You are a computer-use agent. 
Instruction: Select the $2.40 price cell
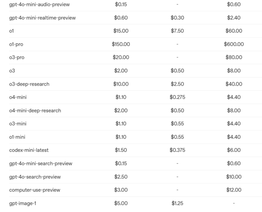click(x=234, y=18)
